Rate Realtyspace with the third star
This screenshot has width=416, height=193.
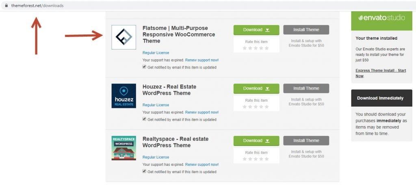(x=256, y=159)
